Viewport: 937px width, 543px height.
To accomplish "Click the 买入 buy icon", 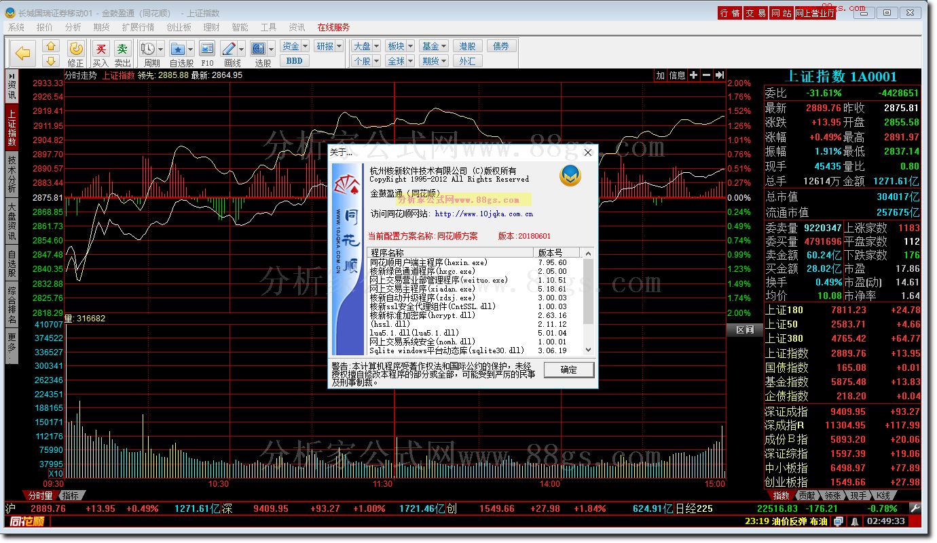I will [100, 49].
